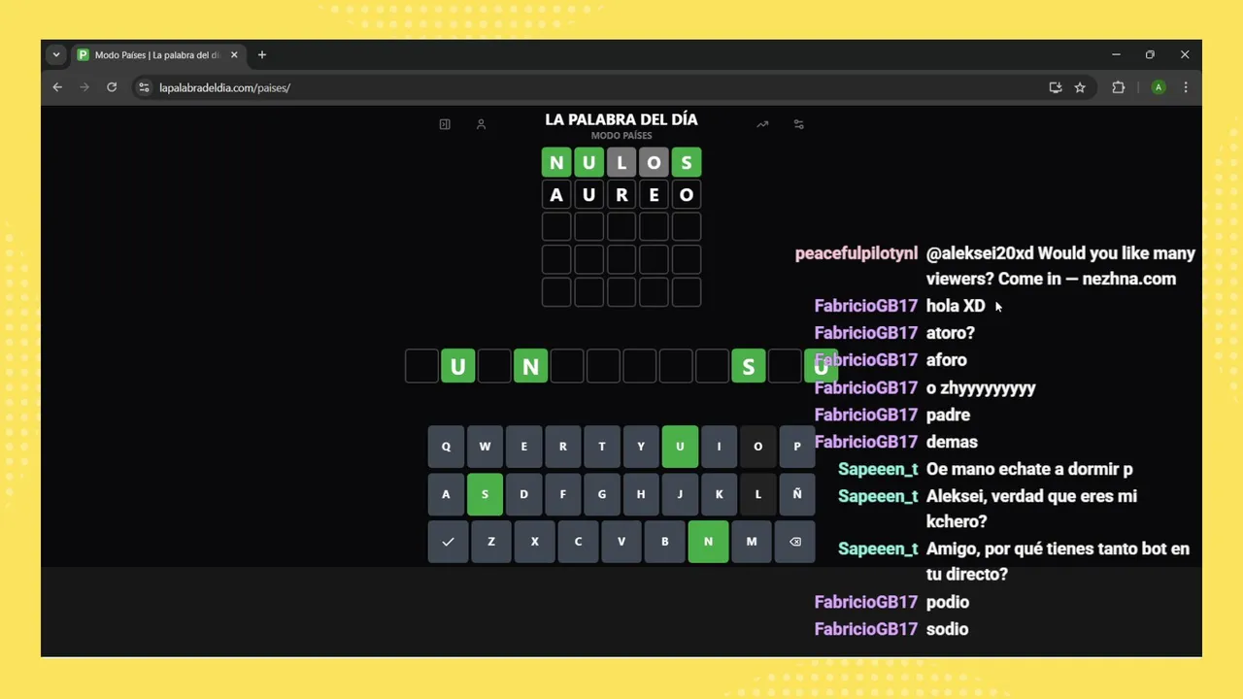Tap the X key on keyboard

coord(535,542)
